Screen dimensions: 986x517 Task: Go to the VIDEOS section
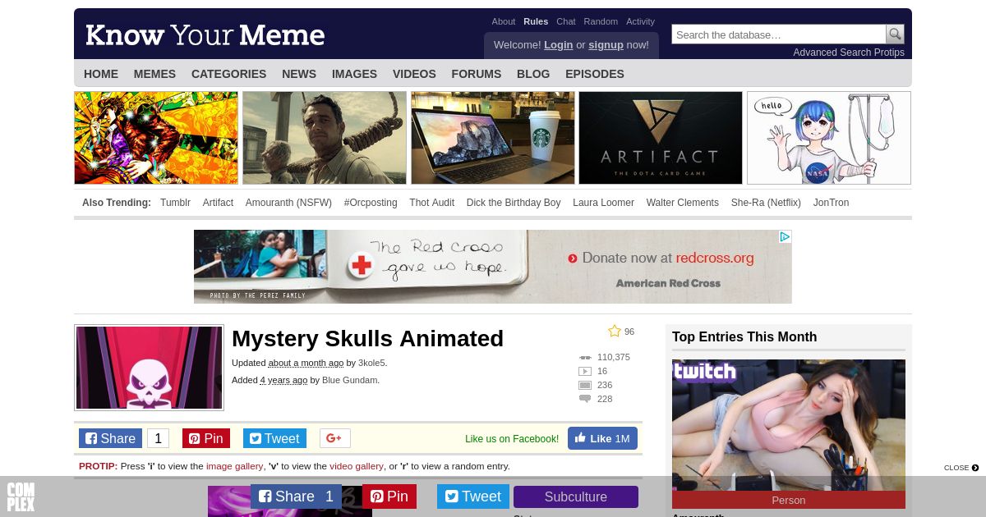tap(414, 74)
